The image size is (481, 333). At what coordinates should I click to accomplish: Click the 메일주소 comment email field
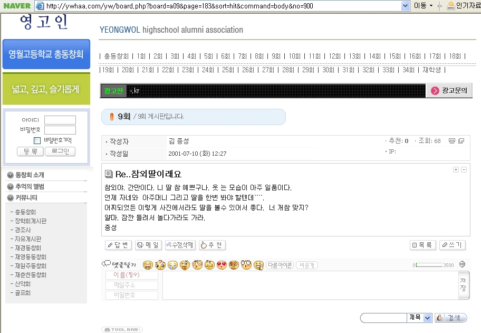[132, 285]
